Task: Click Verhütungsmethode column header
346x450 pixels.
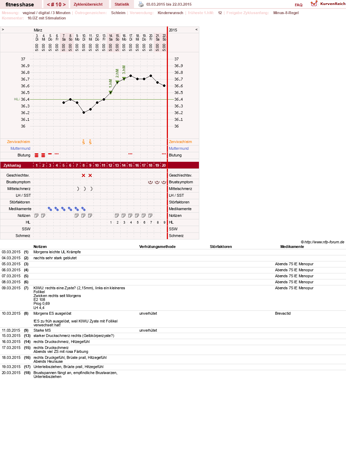Action: coord(157,247)
